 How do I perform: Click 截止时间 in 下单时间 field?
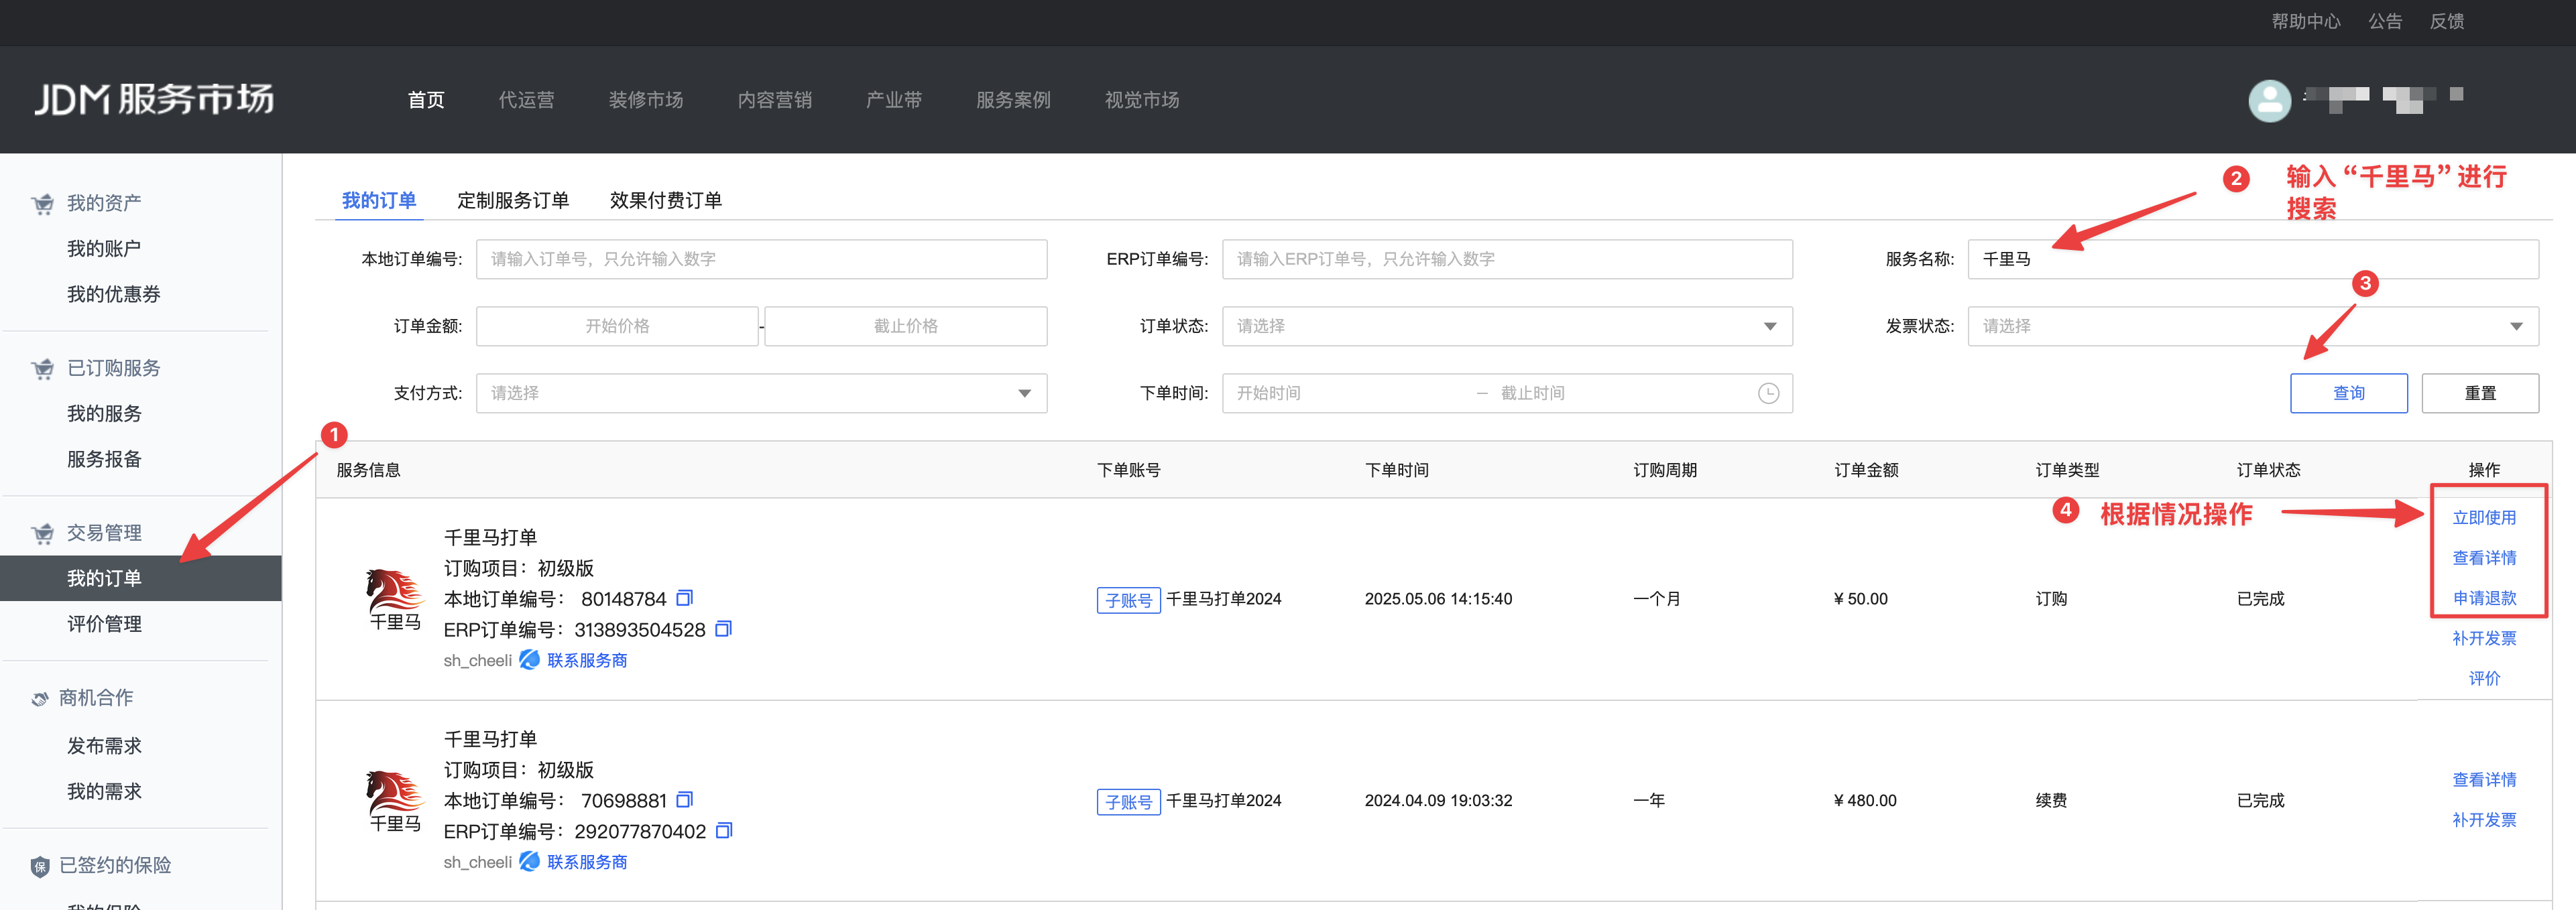point(1532,393)
